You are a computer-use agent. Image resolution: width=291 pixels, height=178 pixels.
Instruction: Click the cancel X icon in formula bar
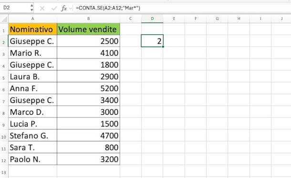(x=42, y=8)
